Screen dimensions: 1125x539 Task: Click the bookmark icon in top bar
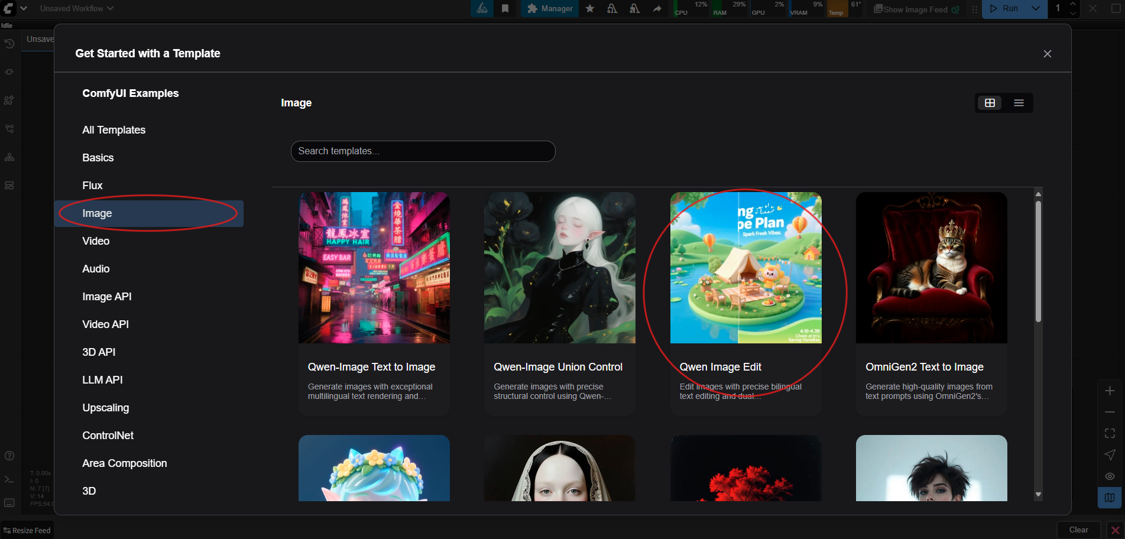coord(505,8)
